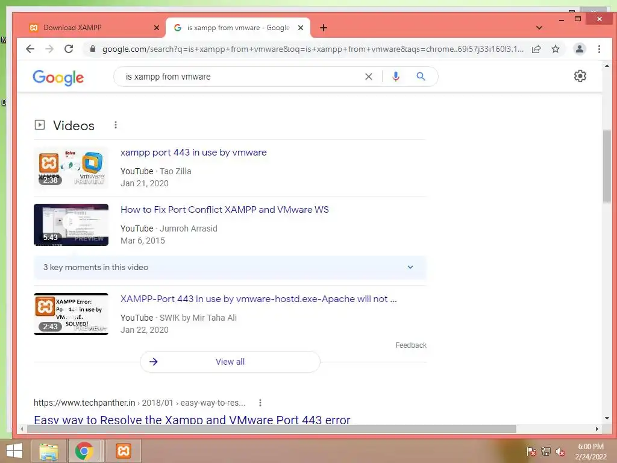The image size is (617, 463).
Task: Open Windows Start menu
Action: point(14,451)
